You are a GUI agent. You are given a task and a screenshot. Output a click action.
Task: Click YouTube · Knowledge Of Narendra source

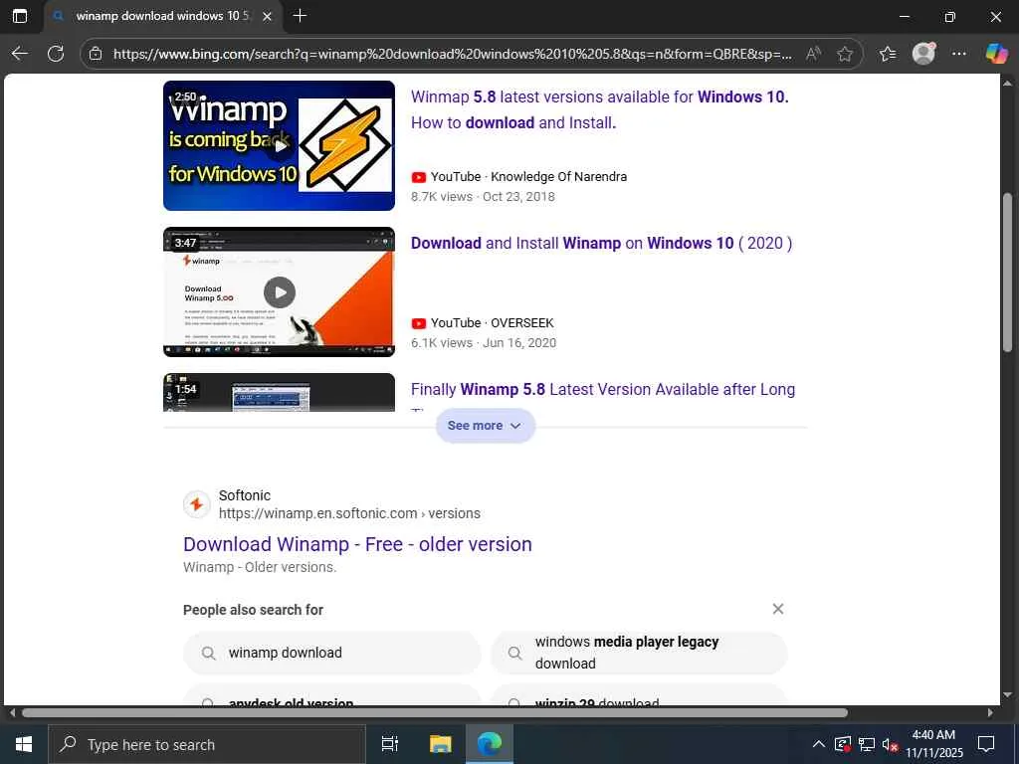tap(518, 177)
